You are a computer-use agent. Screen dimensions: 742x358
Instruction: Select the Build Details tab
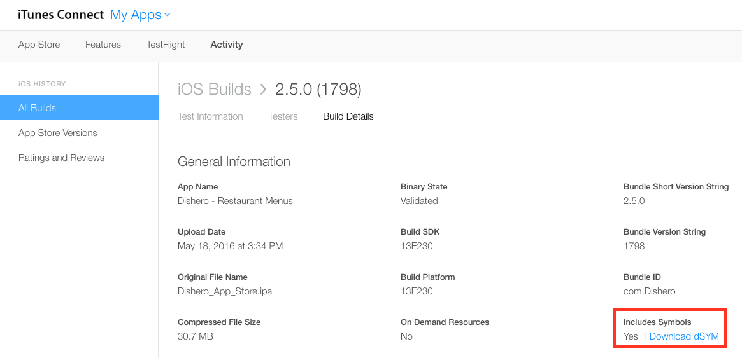(348, 116)
